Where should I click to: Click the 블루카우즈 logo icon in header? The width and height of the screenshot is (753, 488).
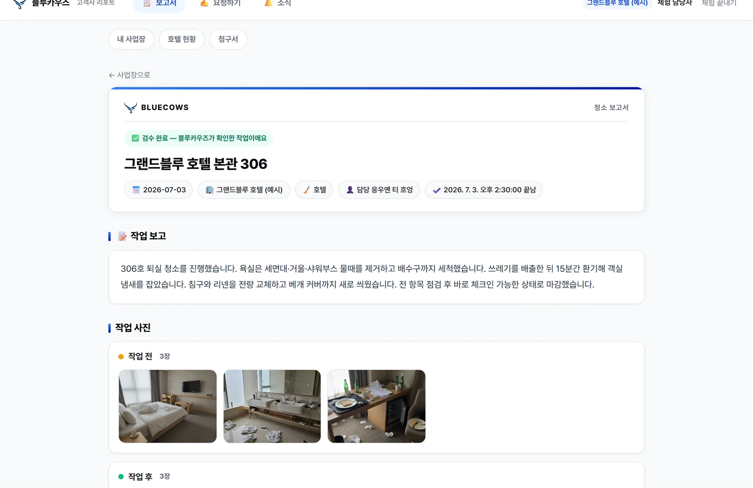coord(19,4)
